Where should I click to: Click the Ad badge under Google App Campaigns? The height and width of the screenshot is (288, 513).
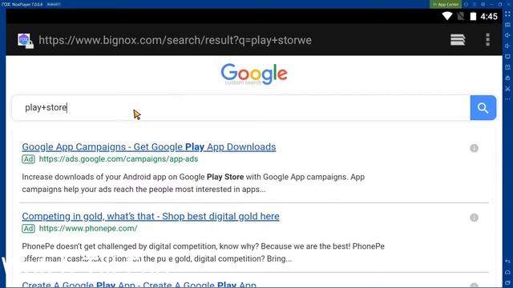pos(29,159)
